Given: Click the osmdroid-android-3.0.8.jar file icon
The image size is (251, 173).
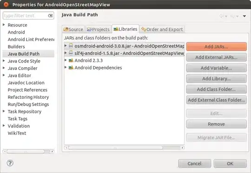Looking at the screenshot, I should pos(71,46).
